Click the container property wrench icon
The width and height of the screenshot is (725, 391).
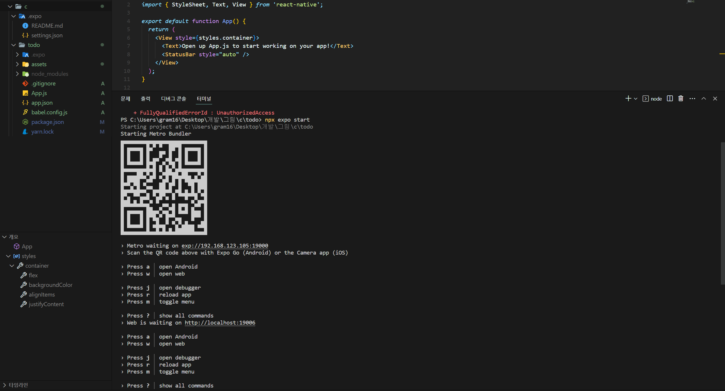click(20, 266)
